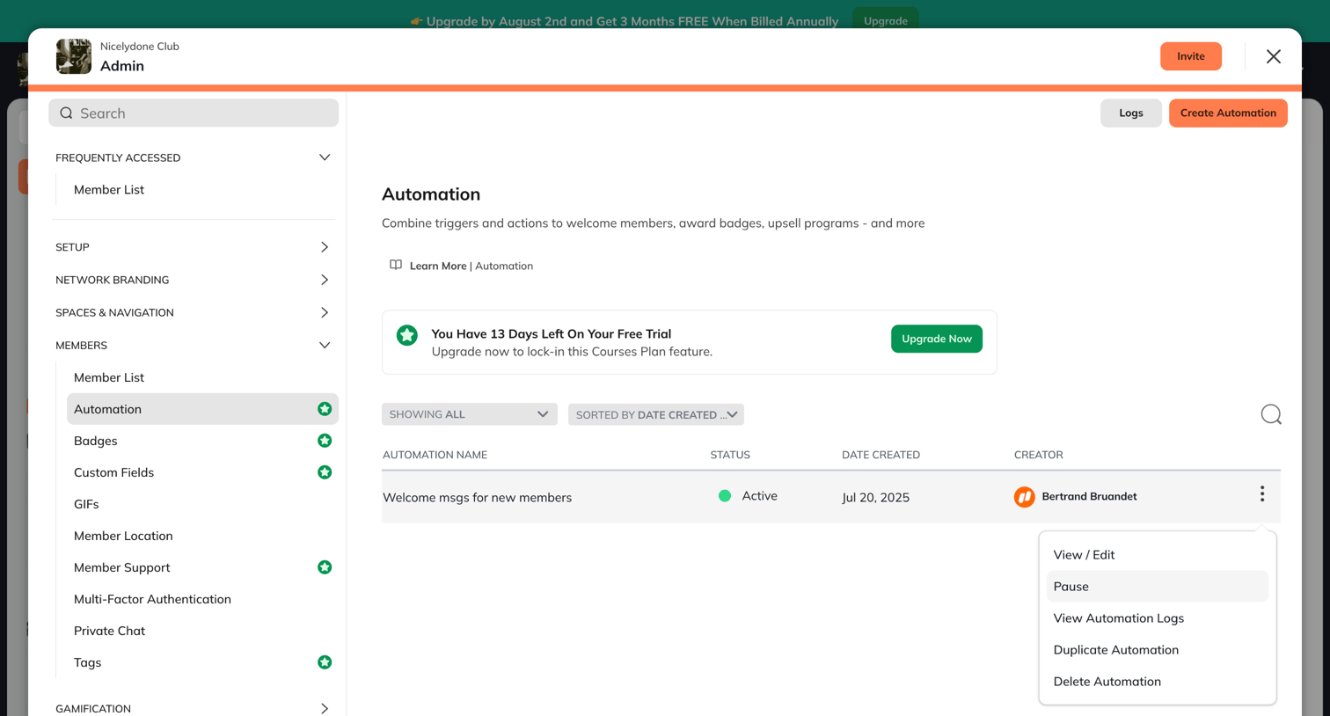Click the green star badge beside Member Support
Image resolution: width=1330 pixels, height=716 pixels.
(x=325, y=567)
